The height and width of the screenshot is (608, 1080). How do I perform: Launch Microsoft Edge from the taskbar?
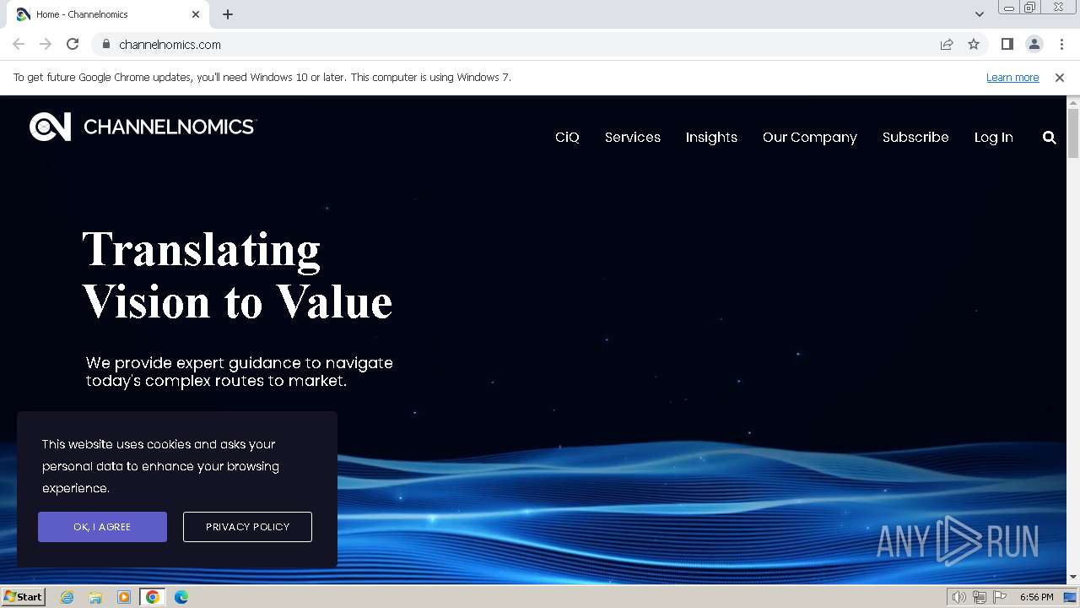pos(181,597)
